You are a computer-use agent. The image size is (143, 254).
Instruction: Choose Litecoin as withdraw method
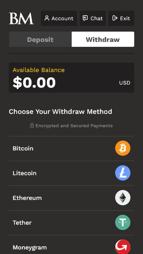click(x=72, y=173)
